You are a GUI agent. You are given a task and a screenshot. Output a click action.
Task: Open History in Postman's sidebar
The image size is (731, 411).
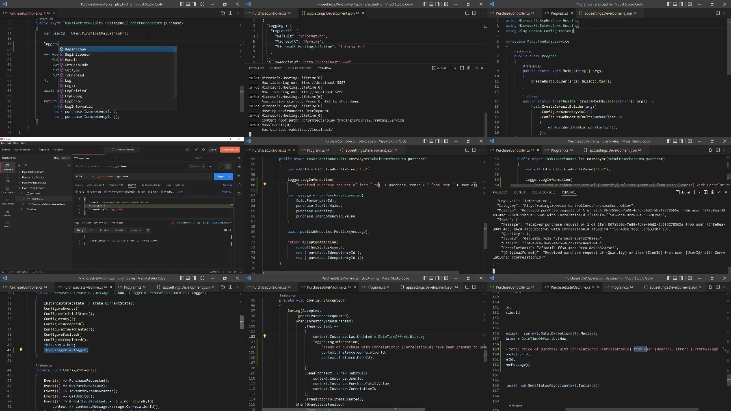coord(7,224)
